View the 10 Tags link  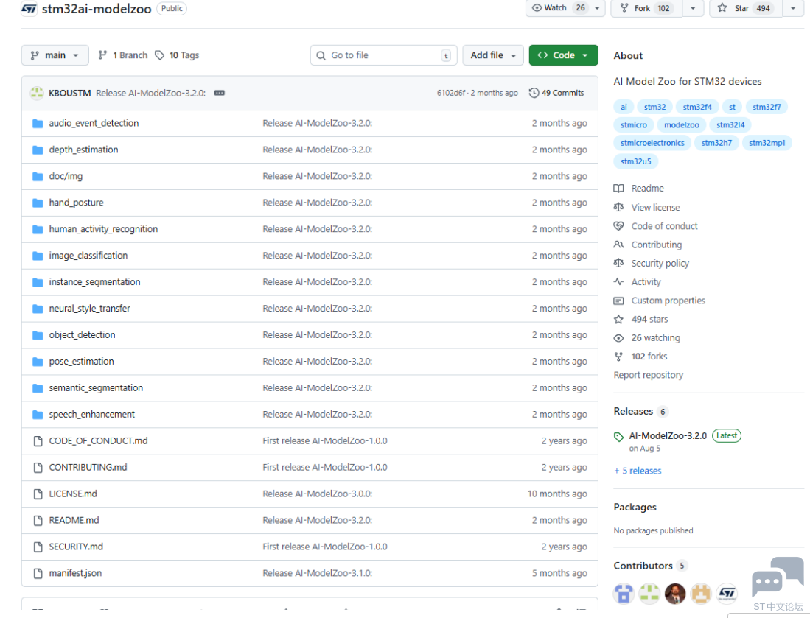click(177, 55)
